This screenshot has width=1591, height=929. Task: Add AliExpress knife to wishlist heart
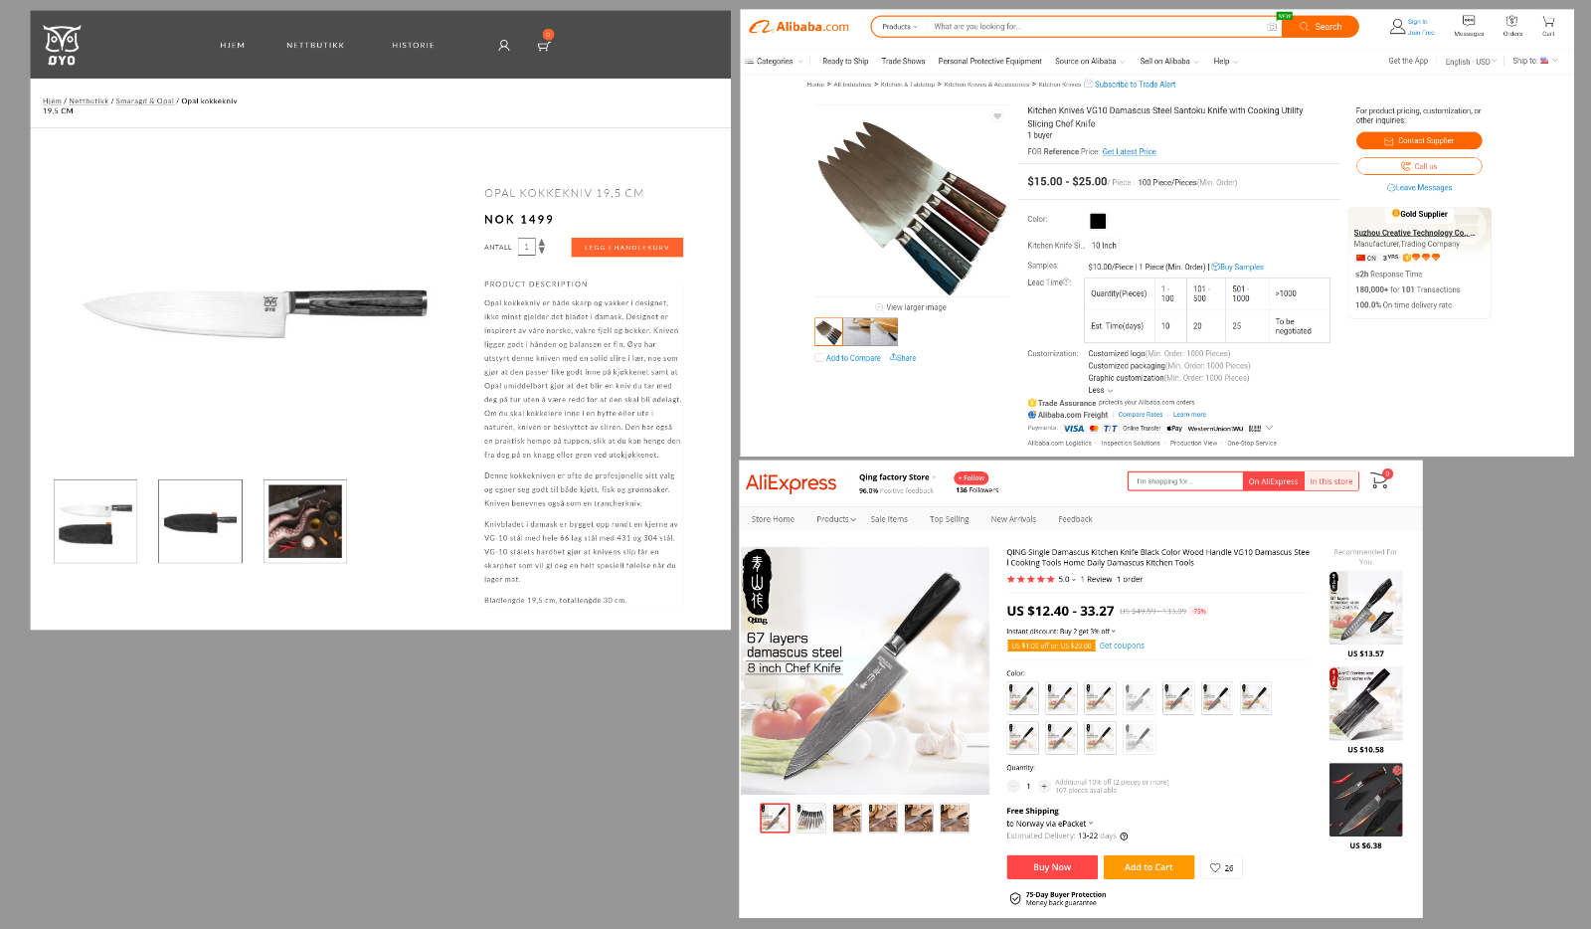pyautogui.click(x=1222, y=867)
